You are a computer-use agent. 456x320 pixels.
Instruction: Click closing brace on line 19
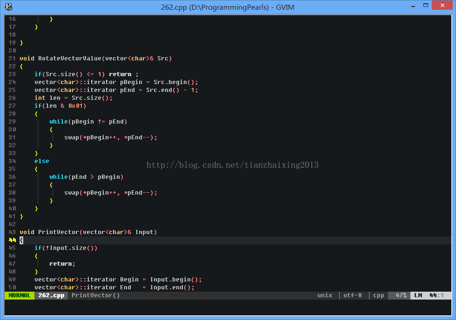click(x=21, y=43)
